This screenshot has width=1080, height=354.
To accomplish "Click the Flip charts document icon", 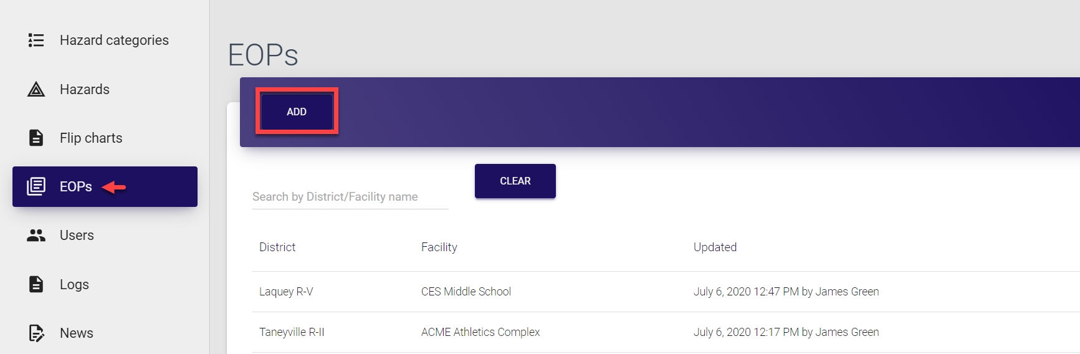I will pos(36,138).
